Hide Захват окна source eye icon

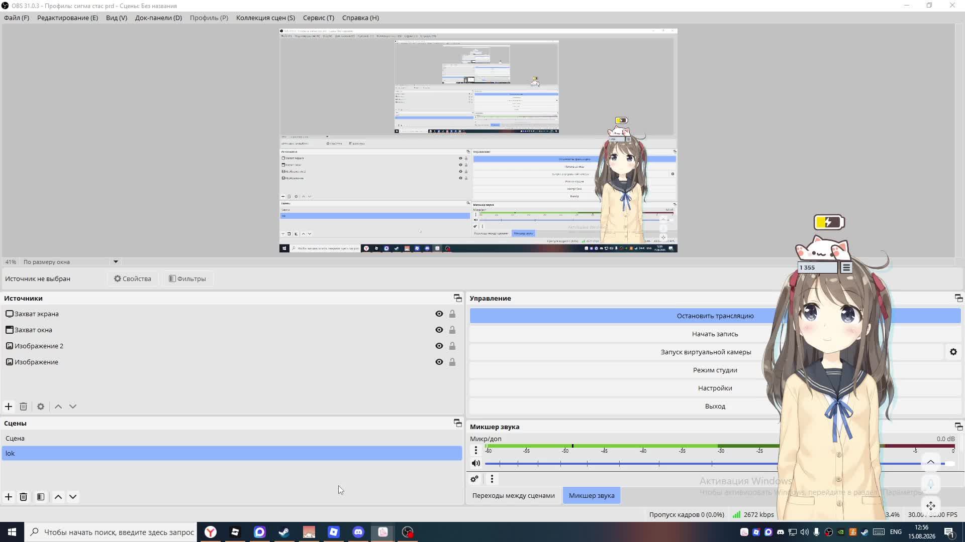439,330
